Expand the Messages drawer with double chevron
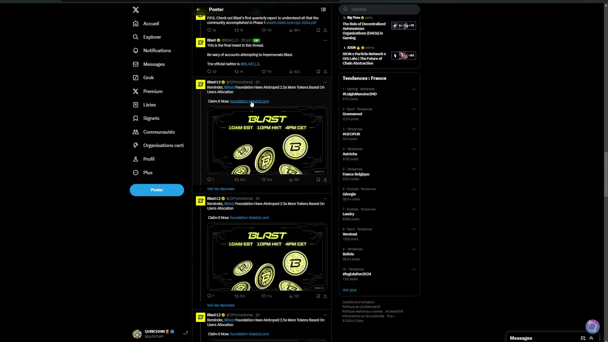This screenshot has height=342, width=608. tap(591, 338)
